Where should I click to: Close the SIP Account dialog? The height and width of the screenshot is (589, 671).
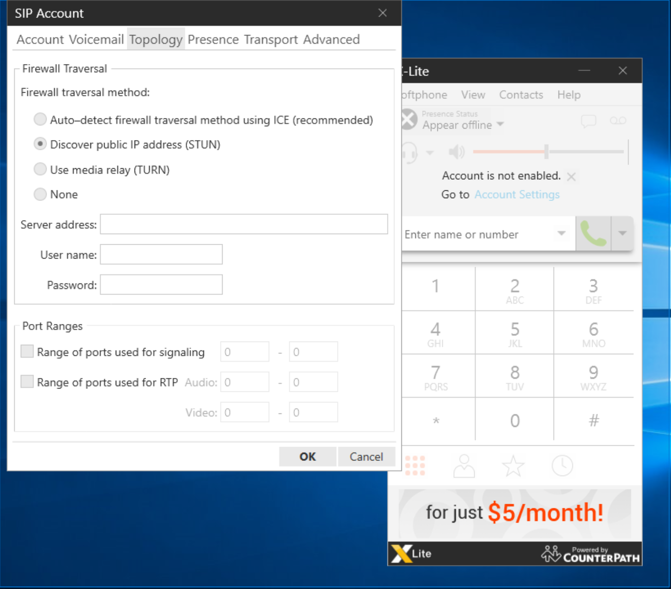383,13
